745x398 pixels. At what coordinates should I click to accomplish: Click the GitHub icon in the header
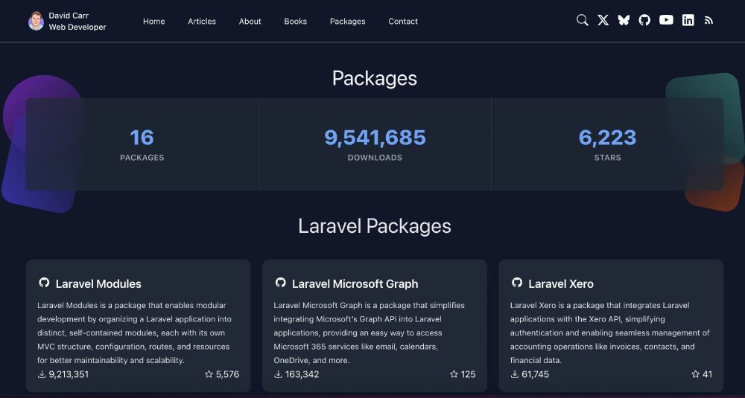click(644, 21)
